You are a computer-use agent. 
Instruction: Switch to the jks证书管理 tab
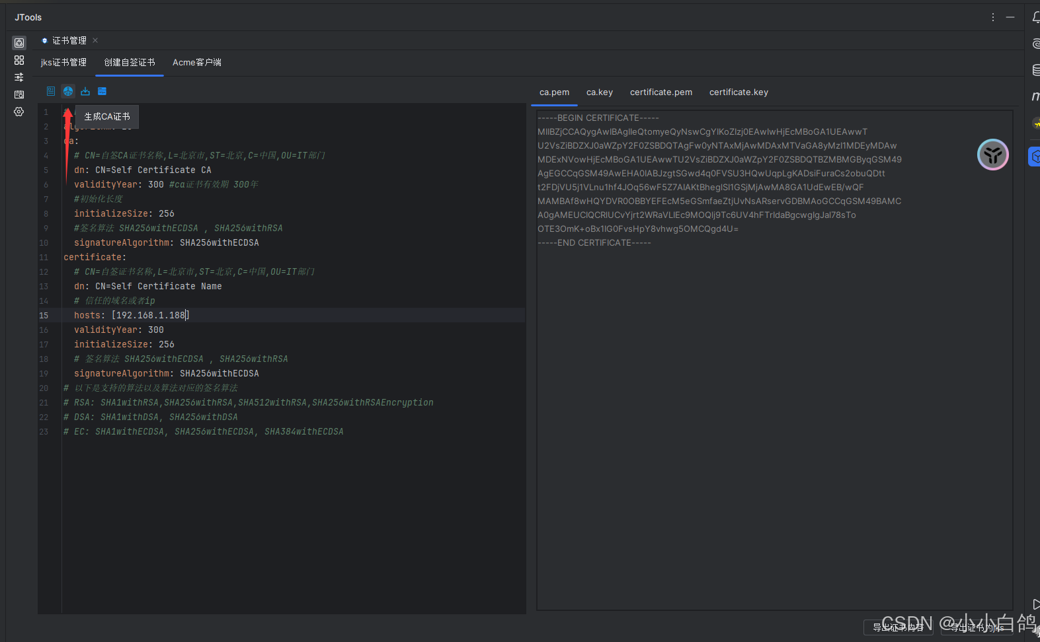pyautogui.click(x=63, y=62)
